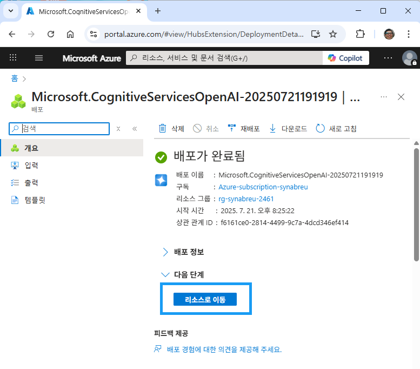Minimize the browser window

pos(358,11)
